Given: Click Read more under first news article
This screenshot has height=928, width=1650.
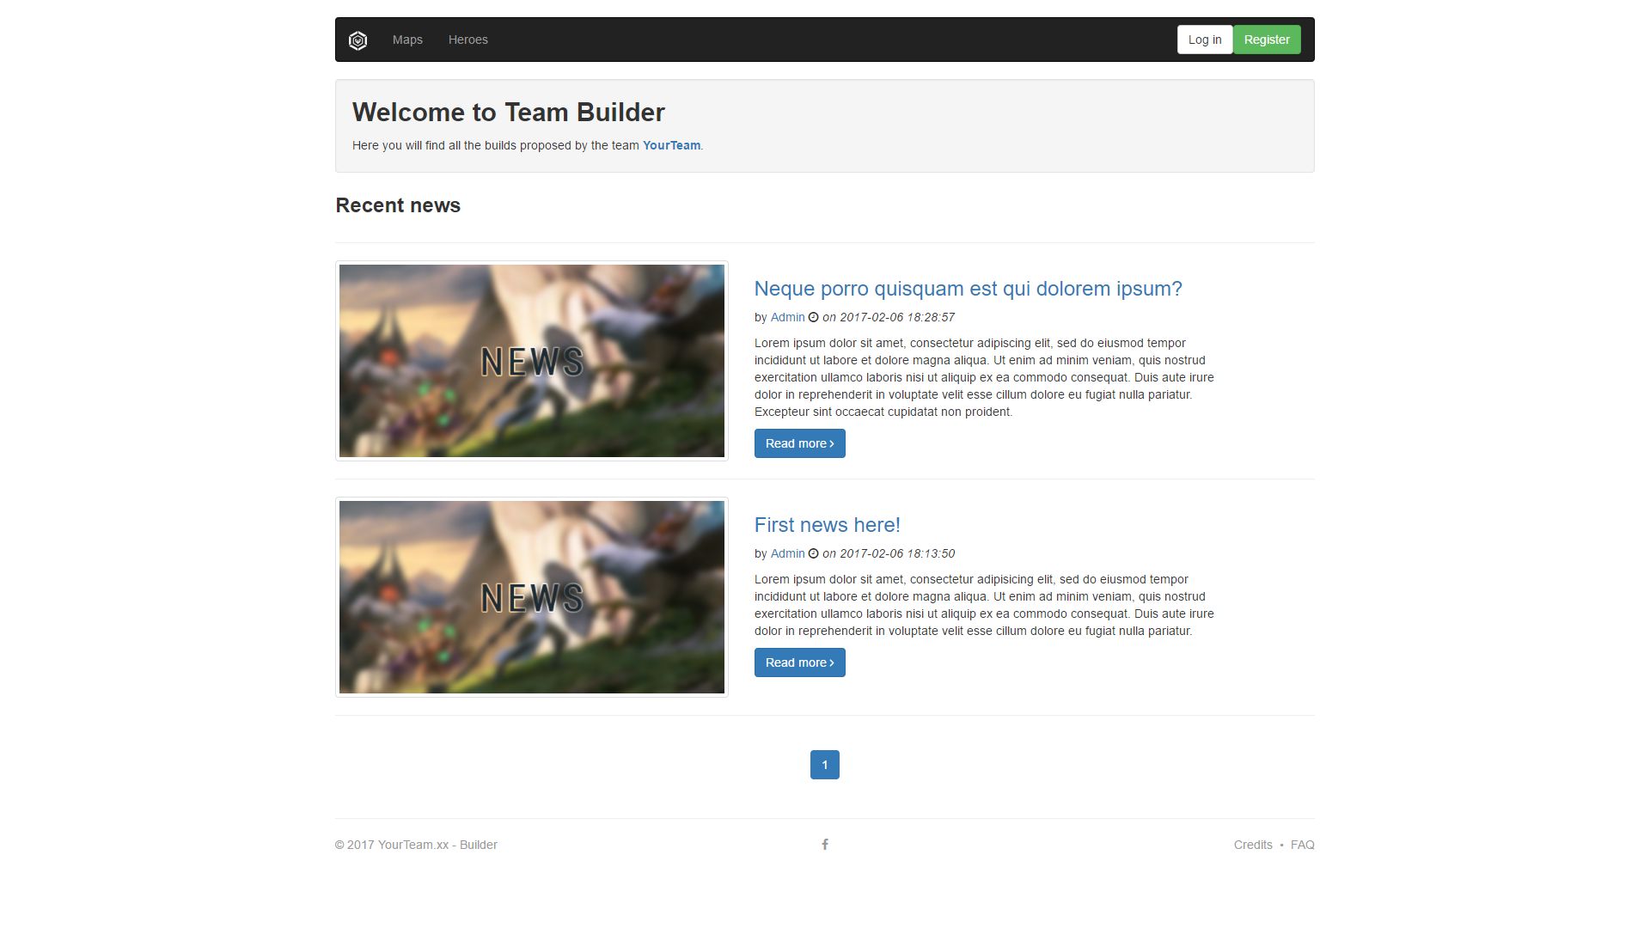Looking at the screenshot, I should point(799,443).
